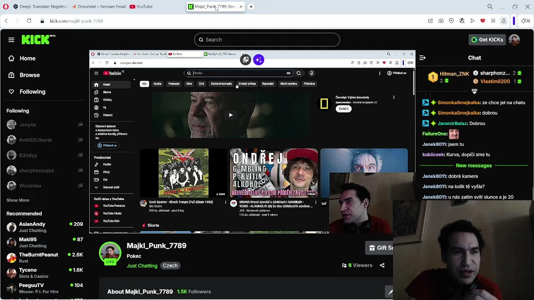The height and width of the screenshot is (300, 534).
Task: Click the padlock site info icon
Action: pos(42,21)
